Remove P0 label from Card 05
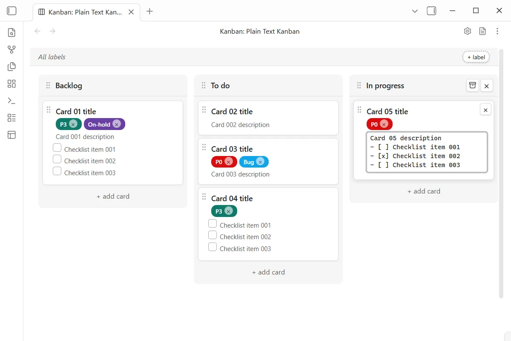This screenshot has width=511, height=341. click(x=384, y=124)
